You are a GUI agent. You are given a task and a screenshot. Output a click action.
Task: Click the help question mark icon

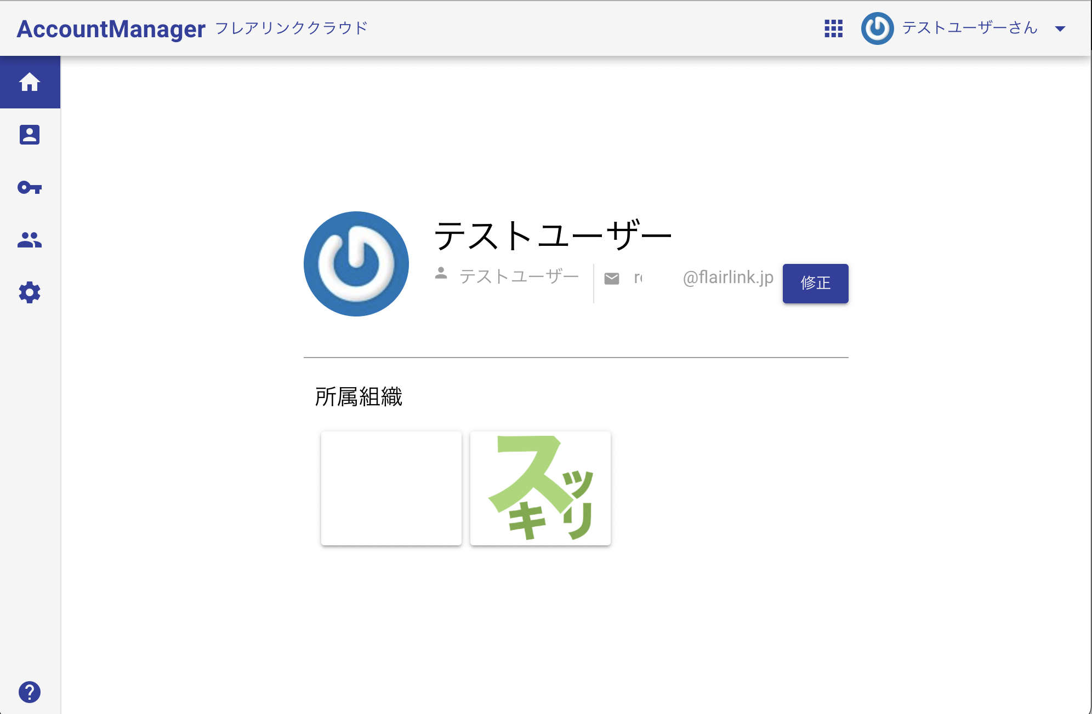point(30,692)
